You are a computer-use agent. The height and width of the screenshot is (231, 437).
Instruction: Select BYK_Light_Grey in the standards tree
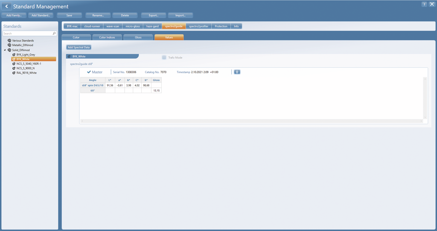pos(26,55)
